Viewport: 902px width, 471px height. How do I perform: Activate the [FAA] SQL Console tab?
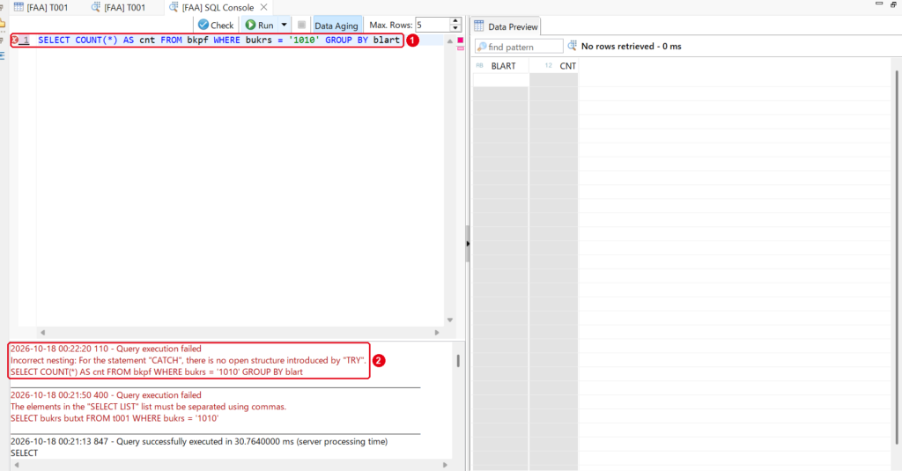tap(211, 7)
